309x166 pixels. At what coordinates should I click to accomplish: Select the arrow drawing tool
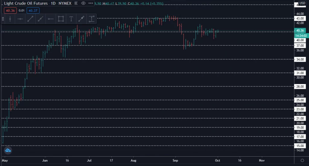coord(81,19)
